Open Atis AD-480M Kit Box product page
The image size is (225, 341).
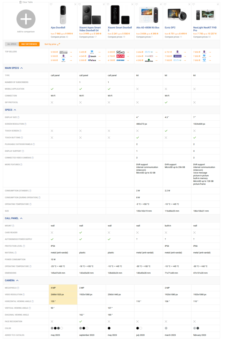click(x=148, y=28)
